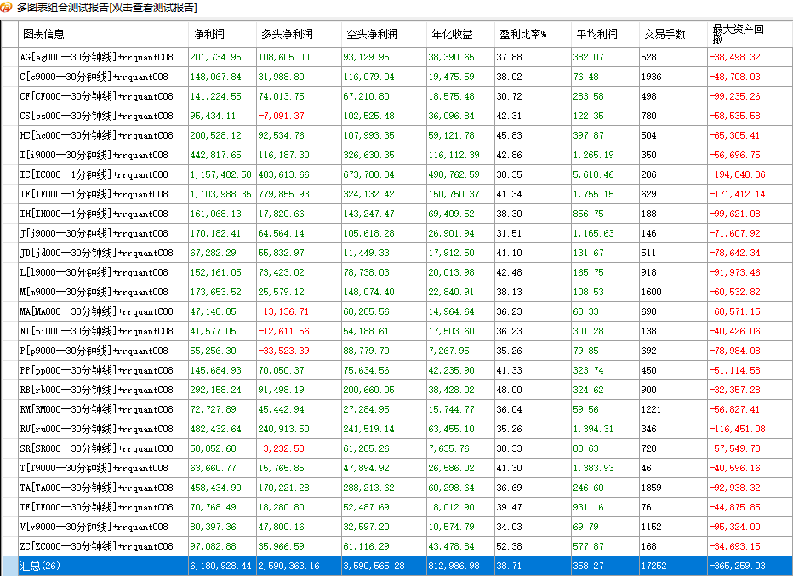
Task: Click IF long profit 779,855.93
Action: click(283, 194)
